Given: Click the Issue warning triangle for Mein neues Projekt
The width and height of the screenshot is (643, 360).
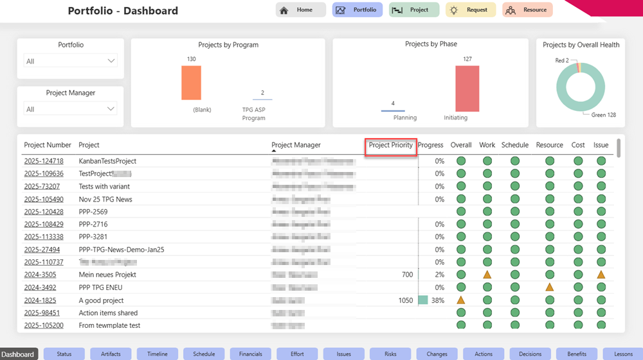Looking at the screenshot, I should [601, 275].
